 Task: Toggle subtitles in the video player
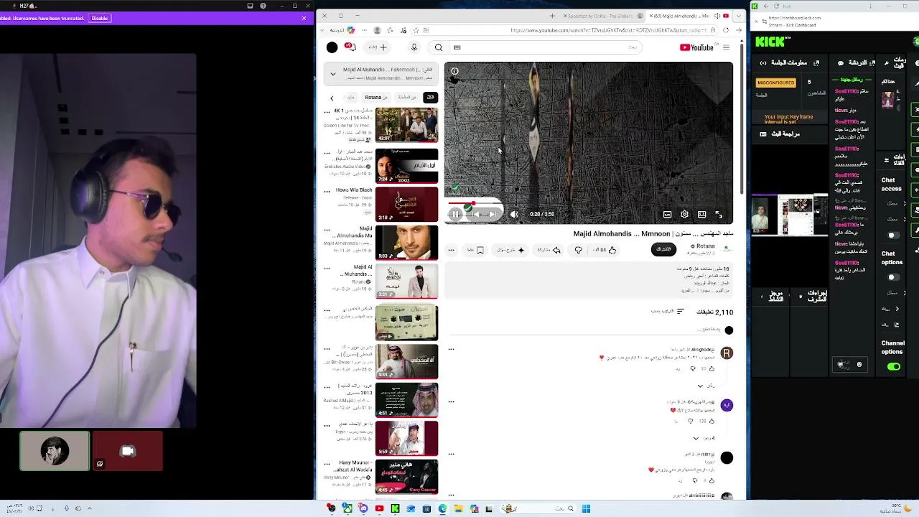(667, 214)
